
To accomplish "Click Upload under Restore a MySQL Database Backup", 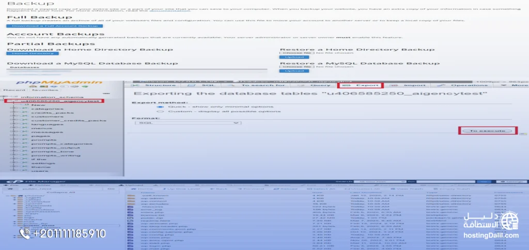I will 294,71.
